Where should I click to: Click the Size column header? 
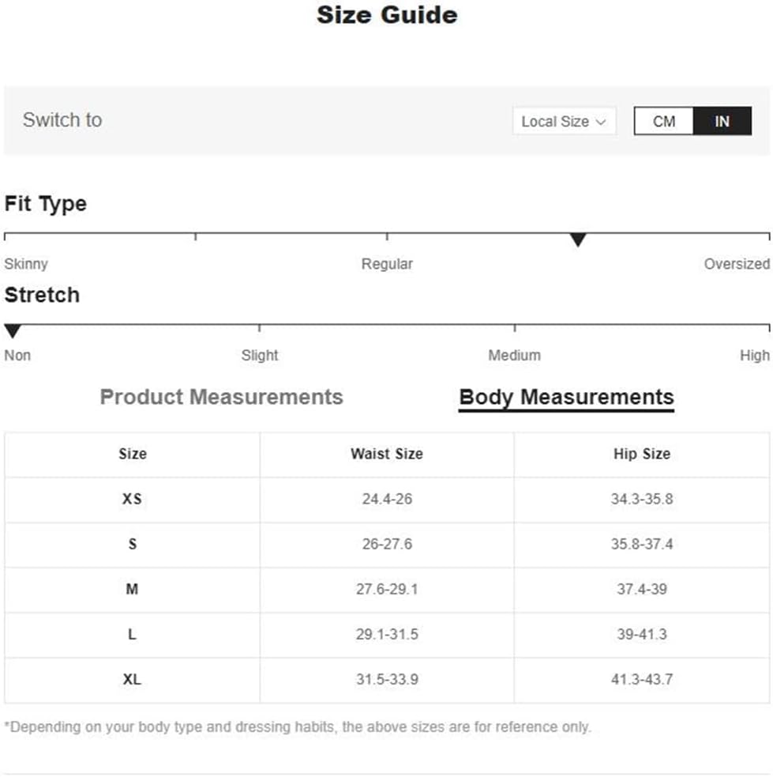[133, 454]
